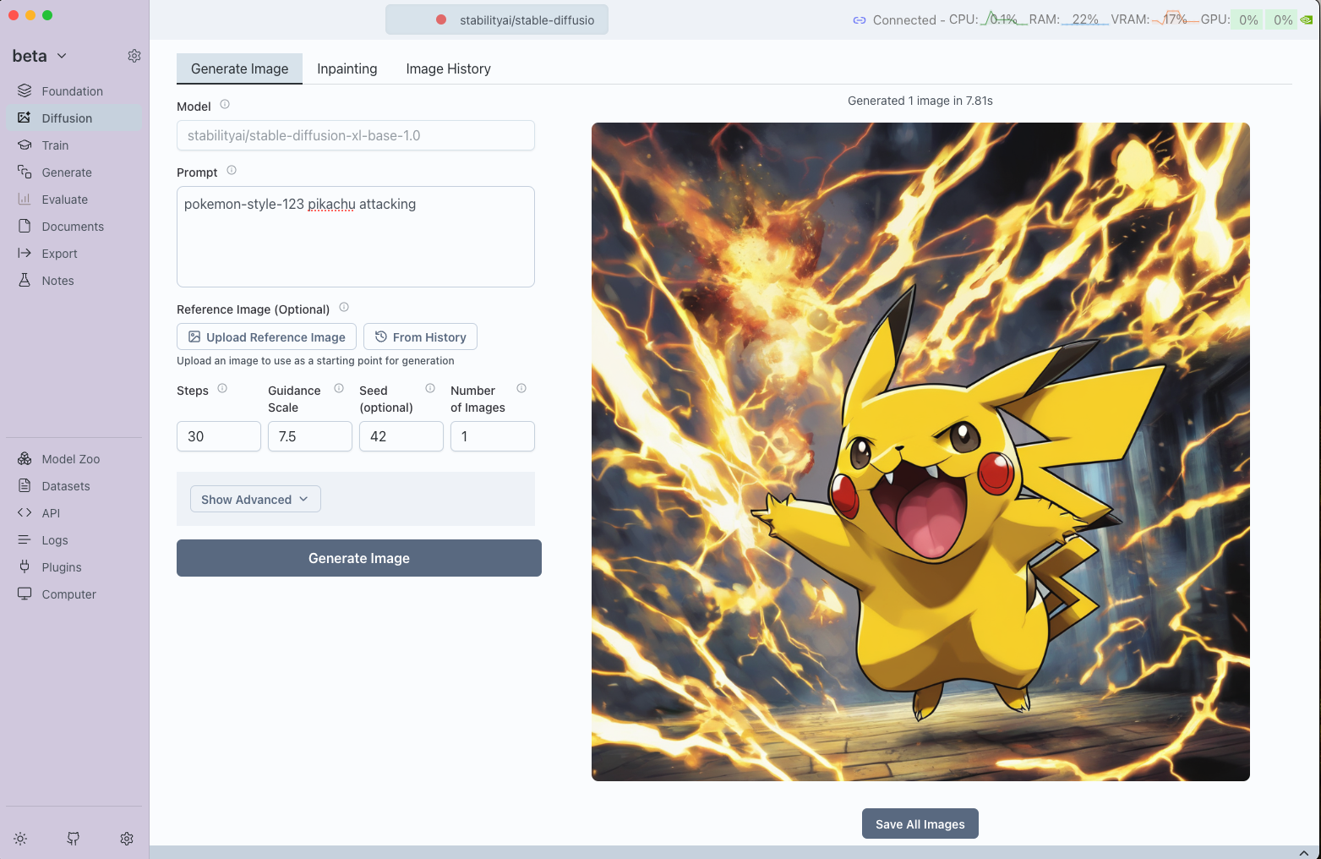The height and width of the screenshot is (859, 1321).
Task: Click the generated Pikachu image
Action: [x=920, y=451]
